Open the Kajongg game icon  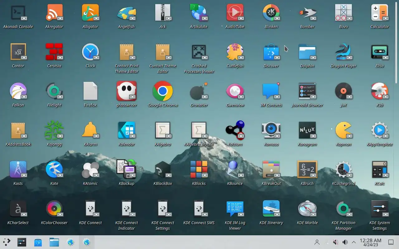pyautogui.click(x=54, y=130)
